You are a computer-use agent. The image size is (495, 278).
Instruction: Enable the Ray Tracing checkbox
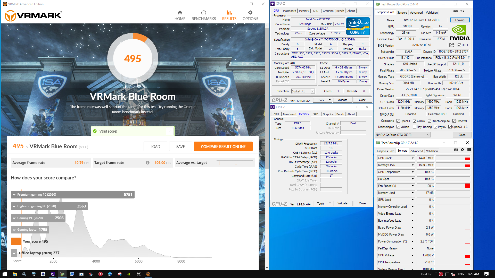tap(414, 127)
